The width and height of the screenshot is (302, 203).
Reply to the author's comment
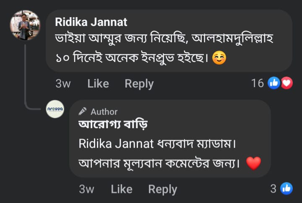(162, 189)
